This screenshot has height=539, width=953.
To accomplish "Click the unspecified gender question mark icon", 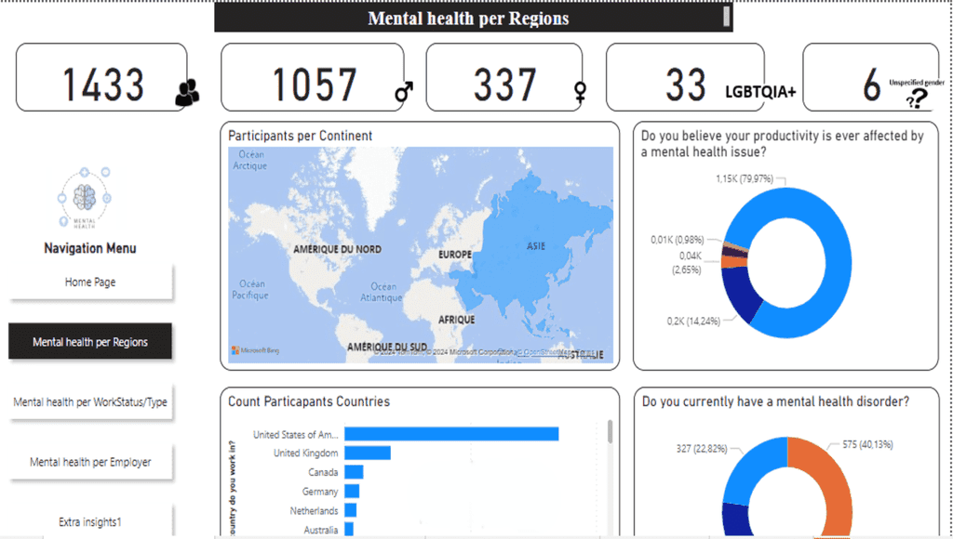I will [x=917, y=99].
